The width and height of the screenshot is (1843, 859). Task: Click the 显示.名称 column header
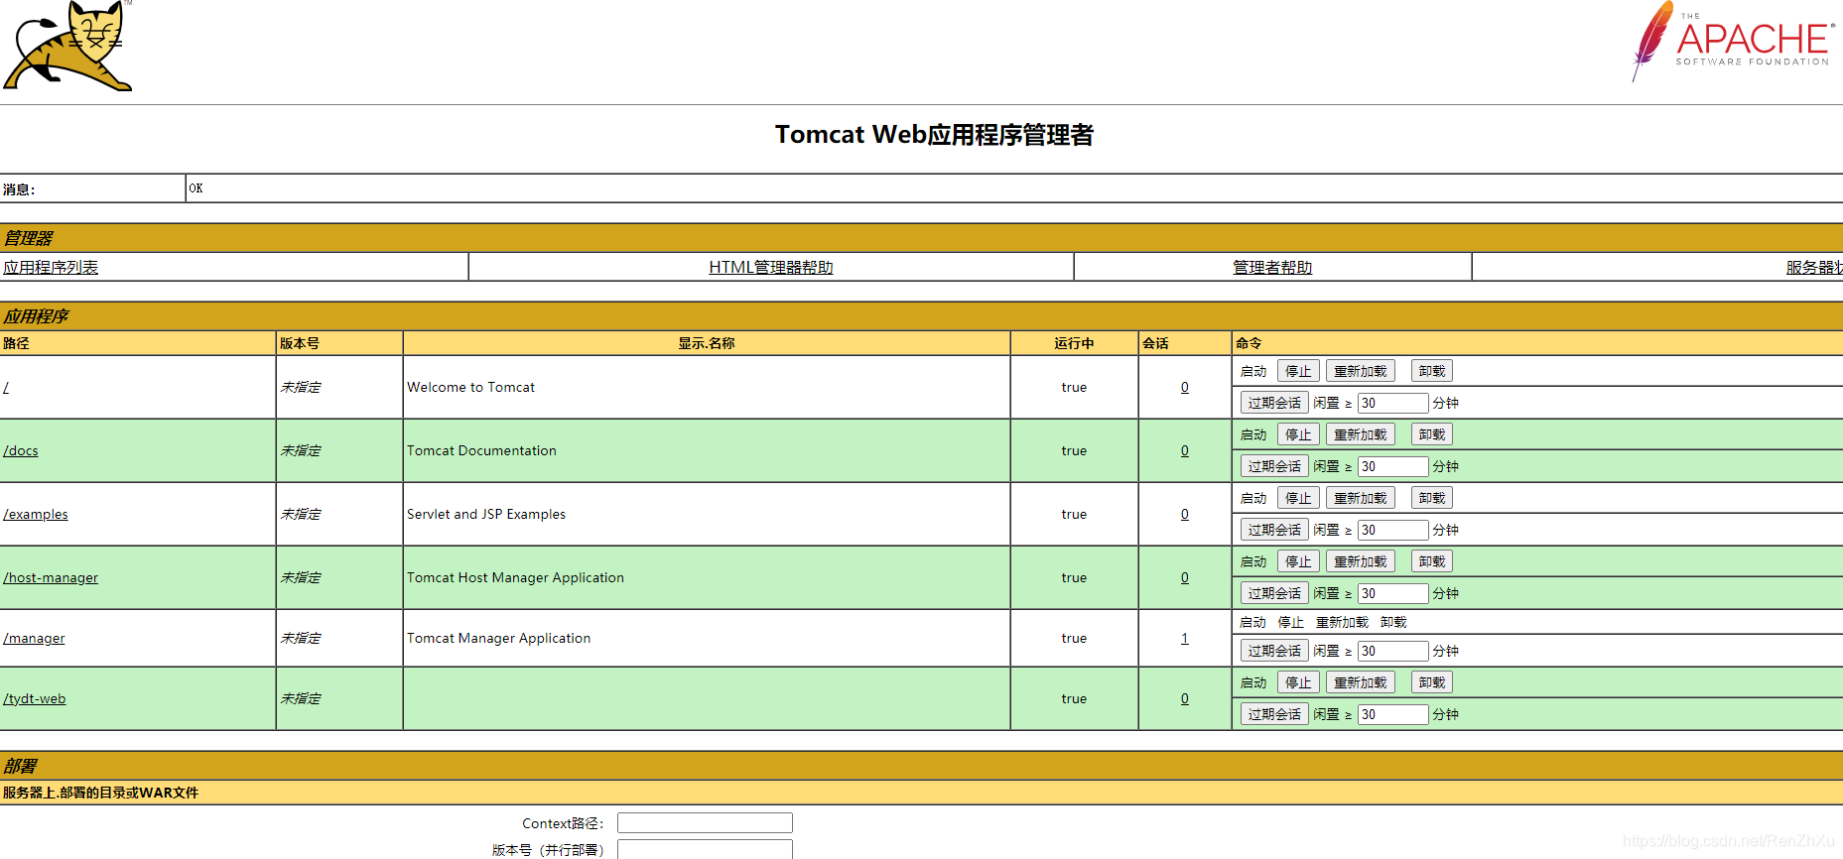[707, 343]
